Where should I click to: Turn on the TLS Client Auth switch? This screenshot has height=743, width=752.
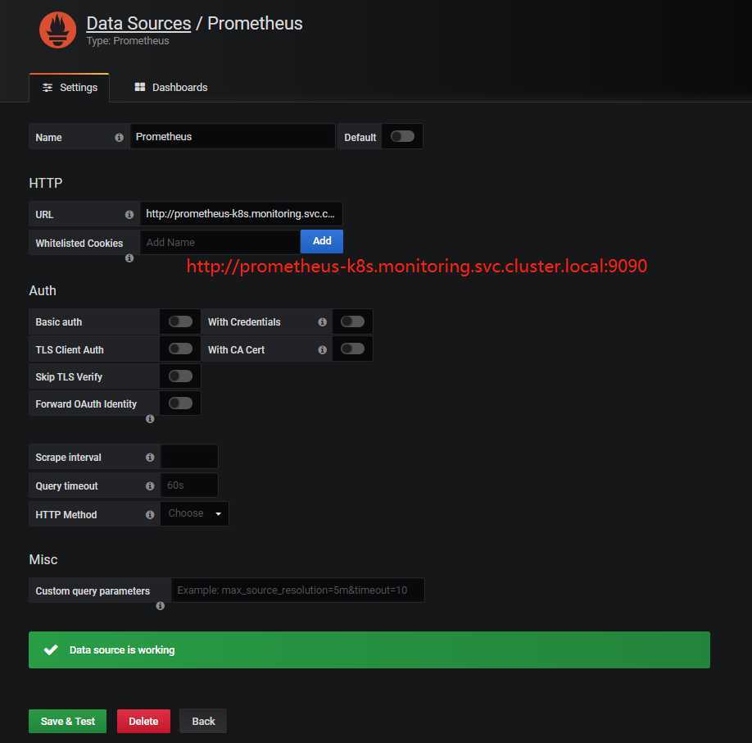(180, 349)
